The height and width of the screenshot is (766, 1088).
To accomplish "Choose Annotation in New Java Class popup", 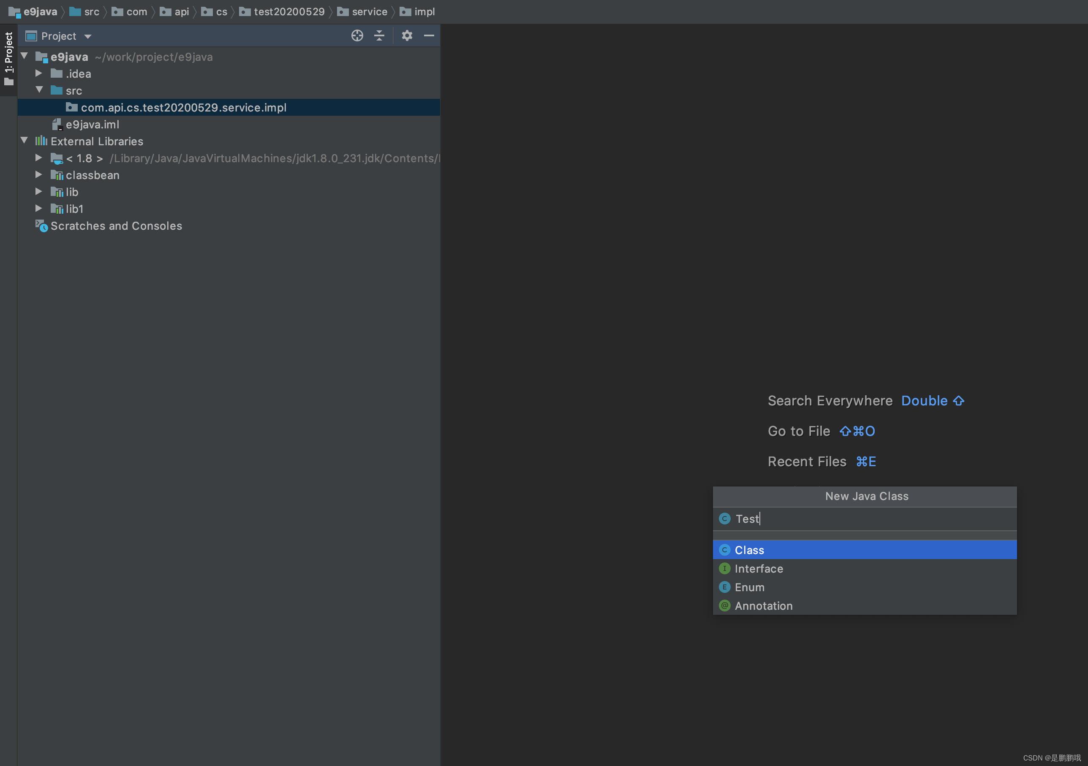I will [763, 606].
